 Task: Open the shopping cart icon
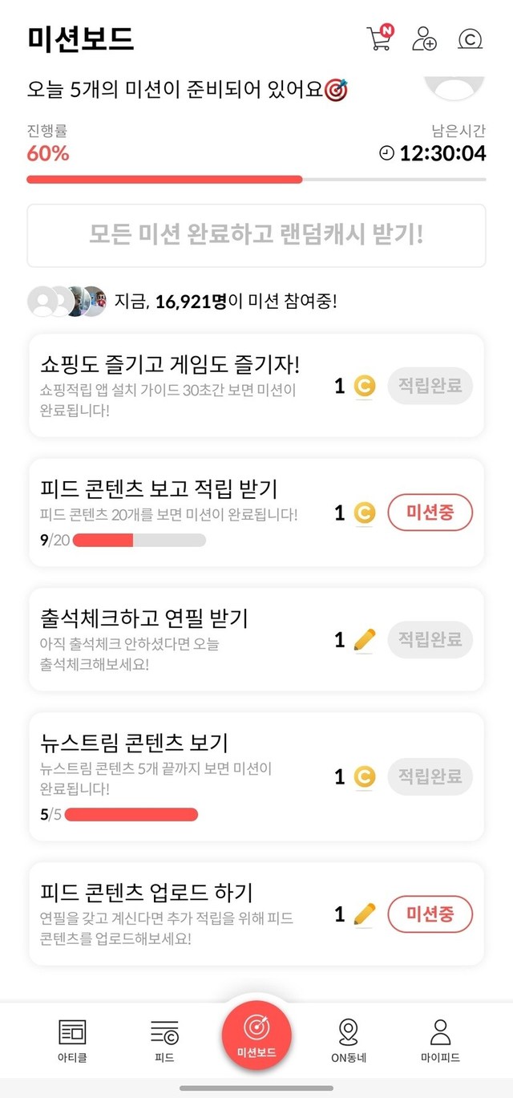point(379,38)
